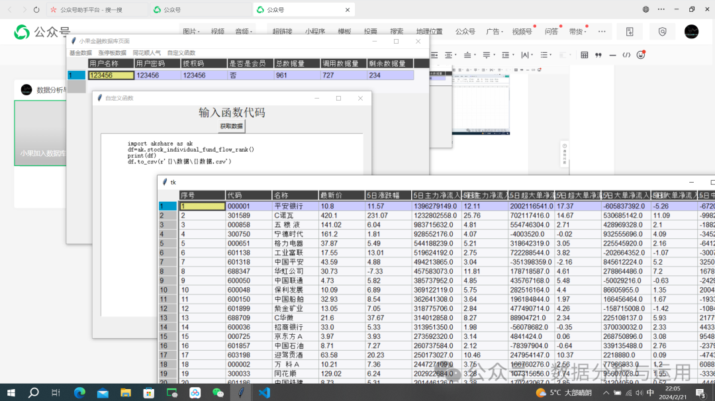Open File Explorer from taskbar
Viewport: 715px width, 401px height.
[126, 392]
